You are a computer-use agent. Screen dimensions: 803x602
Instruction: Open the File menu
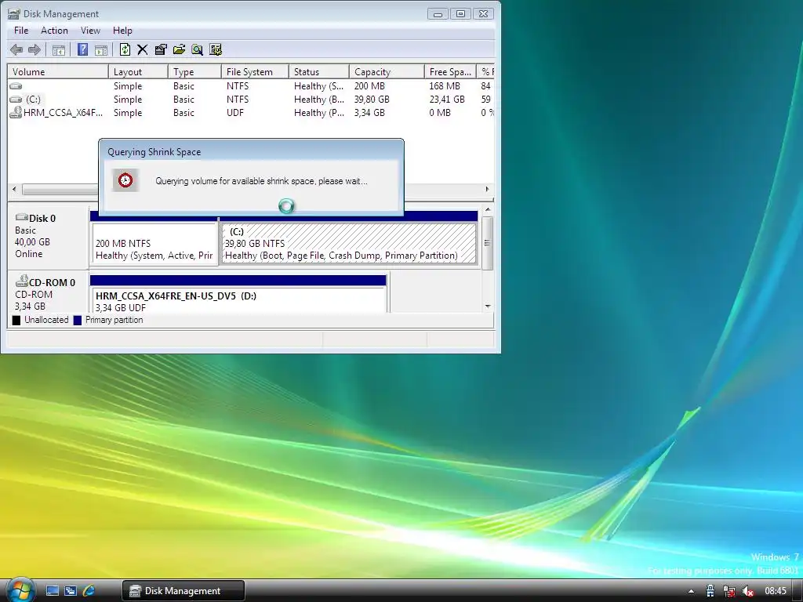21,31
